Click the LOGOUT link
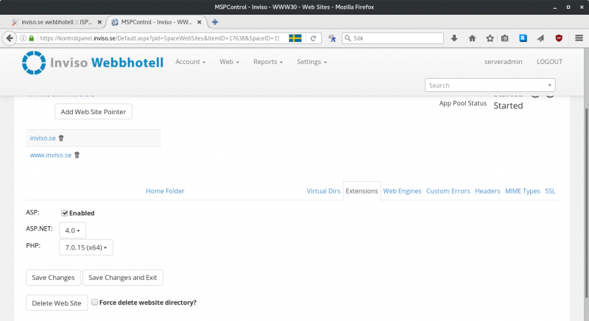This screenshot has height=321, width=589. (549, 62)
